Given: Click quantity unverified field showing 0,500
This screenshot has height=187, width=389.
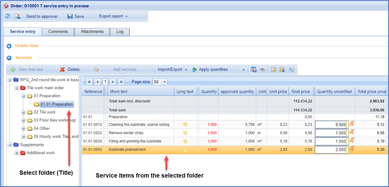Looking at the screenshot, I should [x=330, y=125].
